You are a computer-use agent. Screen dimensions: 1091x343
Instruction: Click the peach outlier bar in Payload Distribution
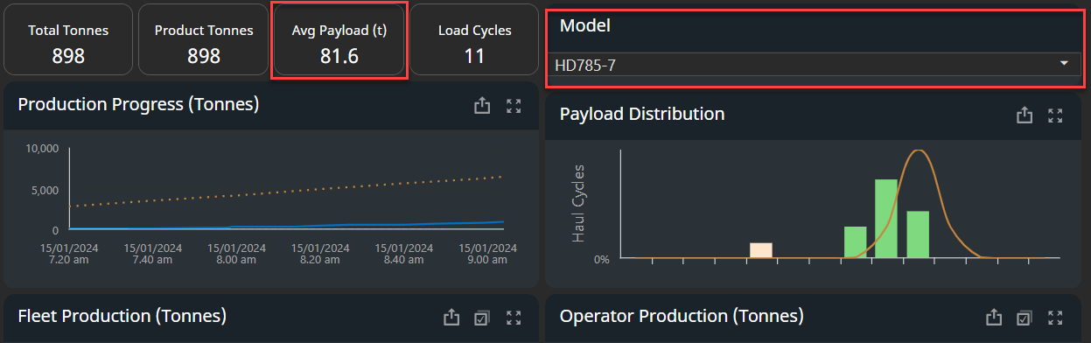coord(761,250)
